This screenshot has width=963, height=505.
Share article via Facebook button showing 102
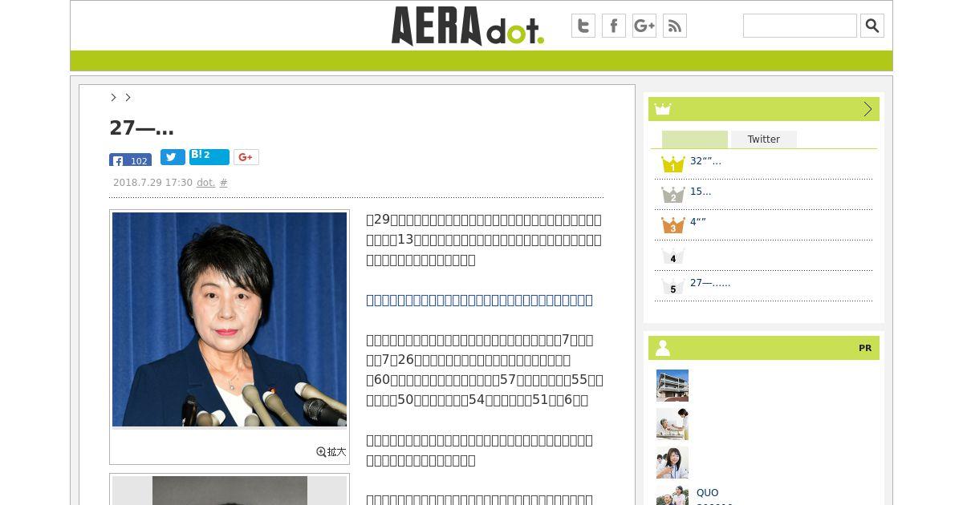(x=130, y=160)
